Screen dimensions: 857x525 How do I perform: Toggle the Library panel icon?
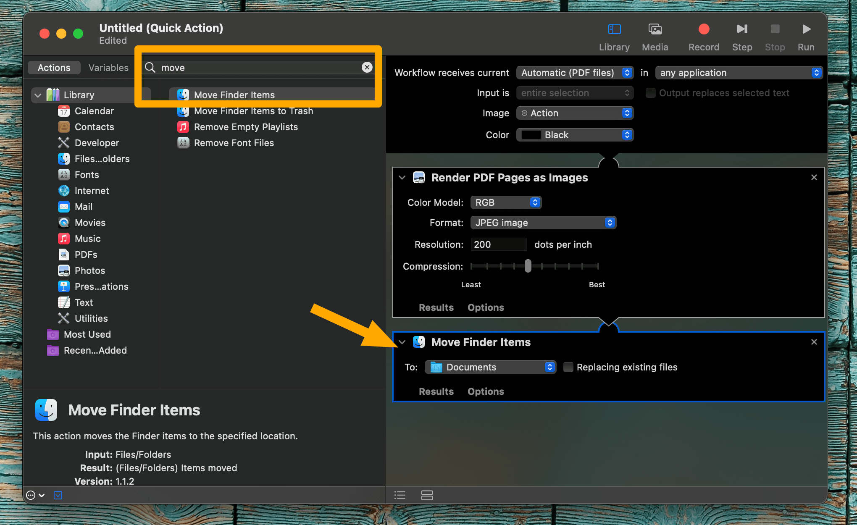614,29
